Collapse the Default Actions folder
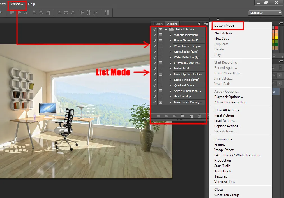 [x=166, y=29]
